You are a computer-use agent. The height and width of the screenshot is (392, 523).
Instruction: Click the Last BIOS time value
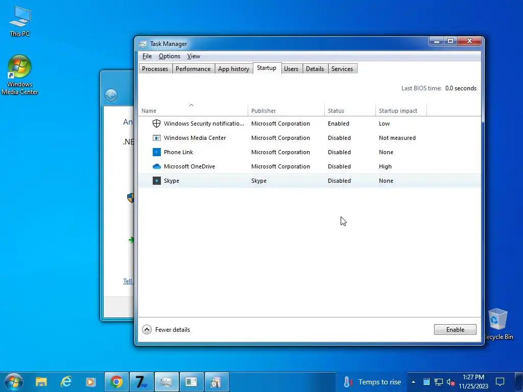click(x=461, y=88)
